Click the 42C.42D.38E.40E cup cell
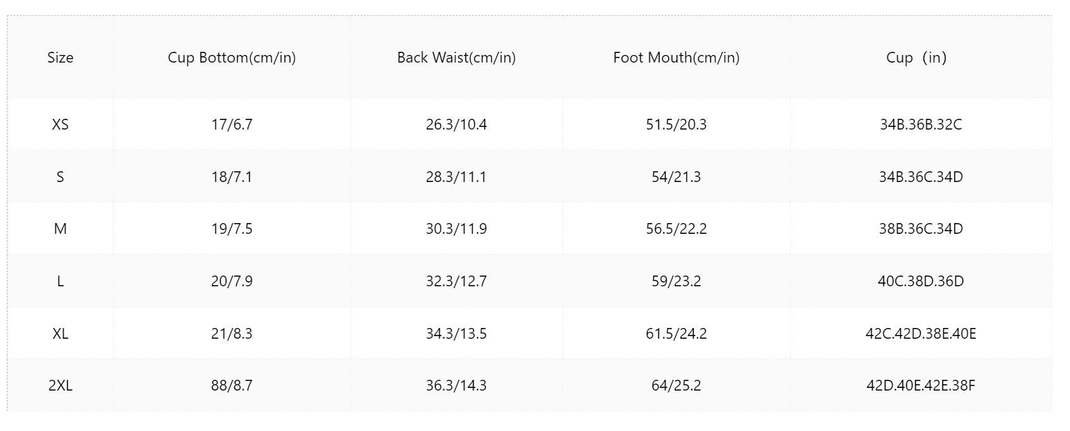 click(921, 334)
